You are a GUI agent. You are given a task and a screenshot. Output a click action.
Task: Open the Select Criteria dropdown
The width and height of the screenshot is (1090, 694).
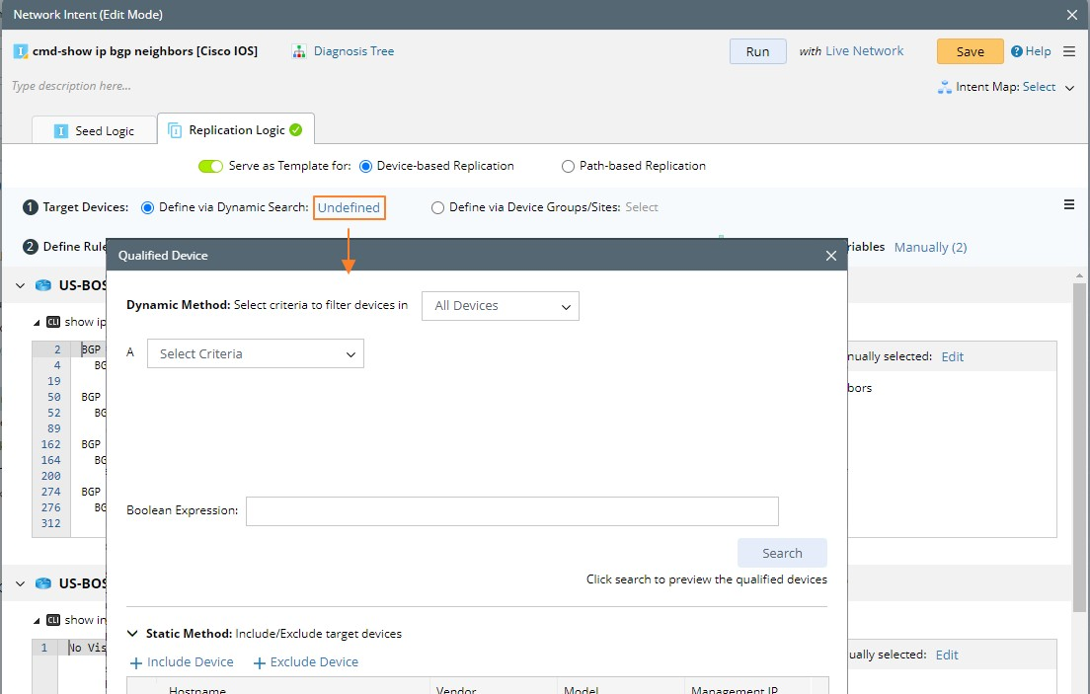(255, 354)
